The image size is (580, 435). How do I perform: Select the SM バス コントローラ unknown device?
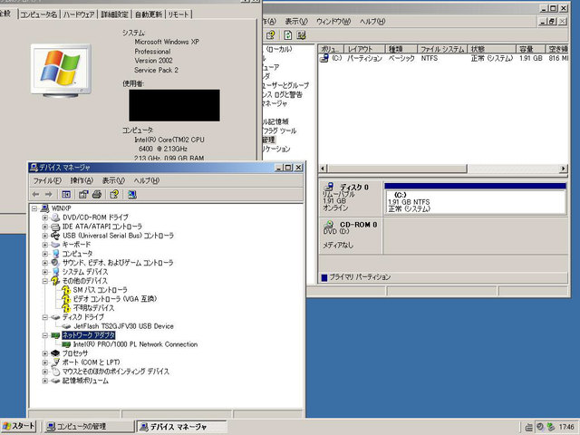coord(99,290)
